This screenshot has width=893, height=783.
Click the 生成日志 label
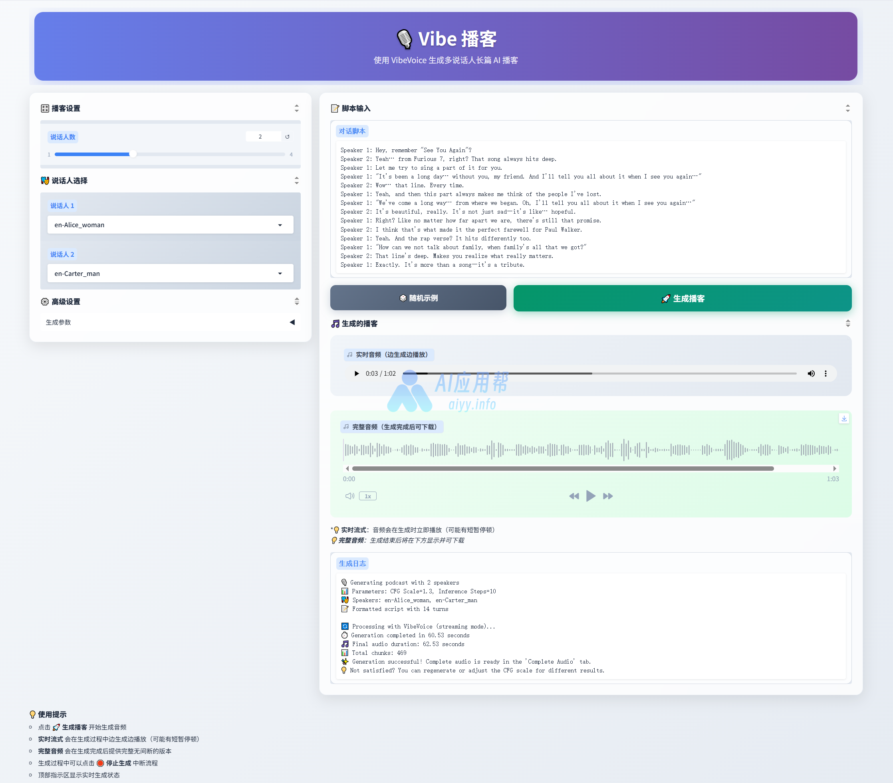352,563
